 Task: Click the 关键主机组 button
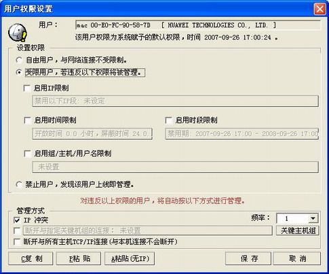(x=298, y=230)
